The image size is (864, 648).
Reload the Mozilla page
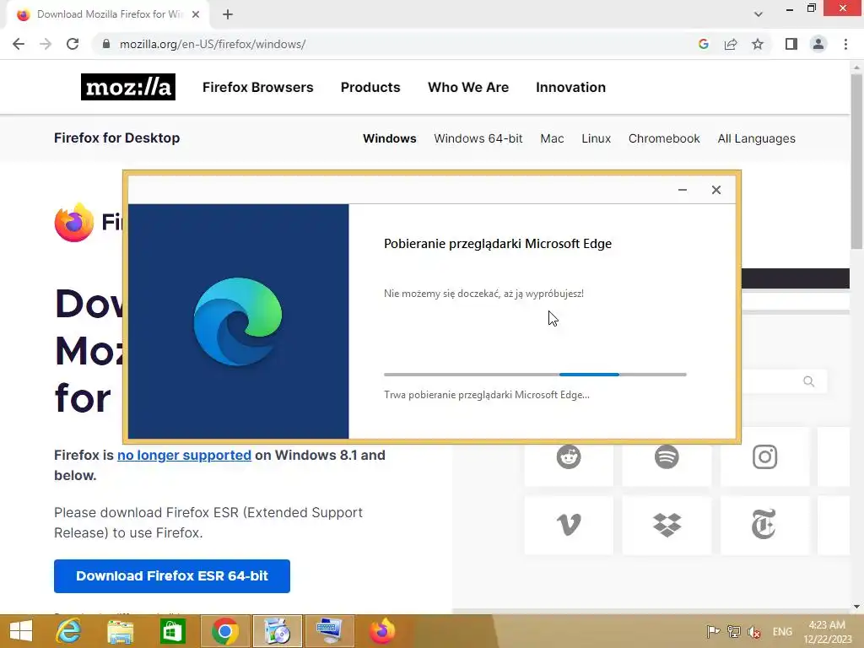(x=73, y=44)
